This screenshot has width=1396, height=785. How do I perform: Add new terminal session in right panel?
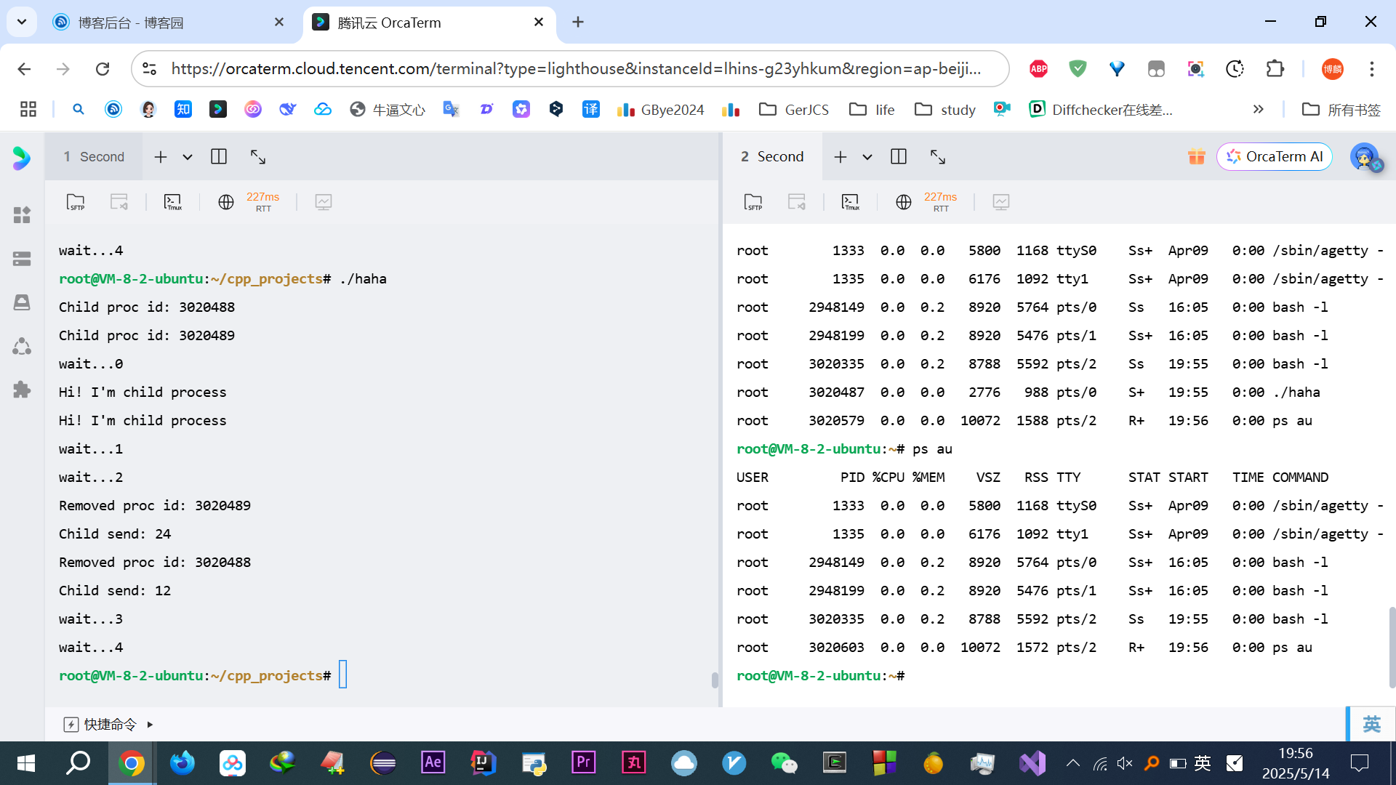[x=841, y=157]
